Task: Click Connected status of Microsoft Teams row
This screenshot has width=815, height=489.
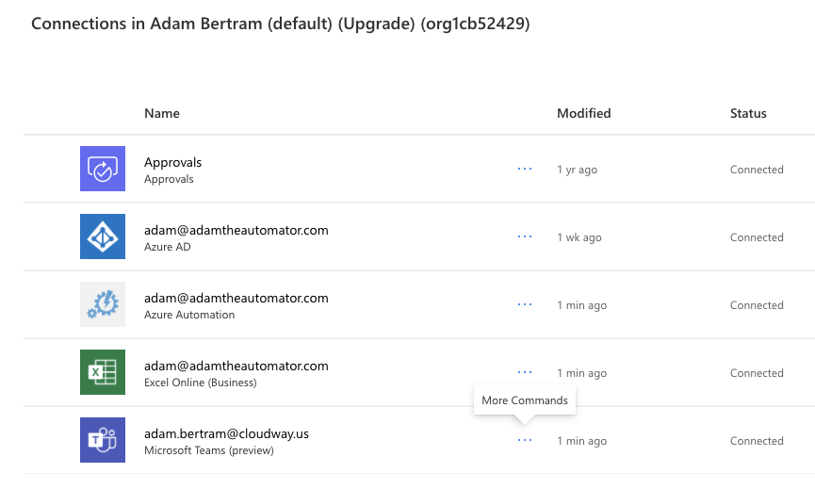Action: 757,441
